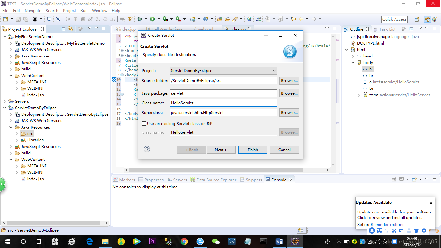Image resolution: width=441 pixels, height=248 pixels.
Task: Switch to the Task List tab
Action: coord(384,29)
